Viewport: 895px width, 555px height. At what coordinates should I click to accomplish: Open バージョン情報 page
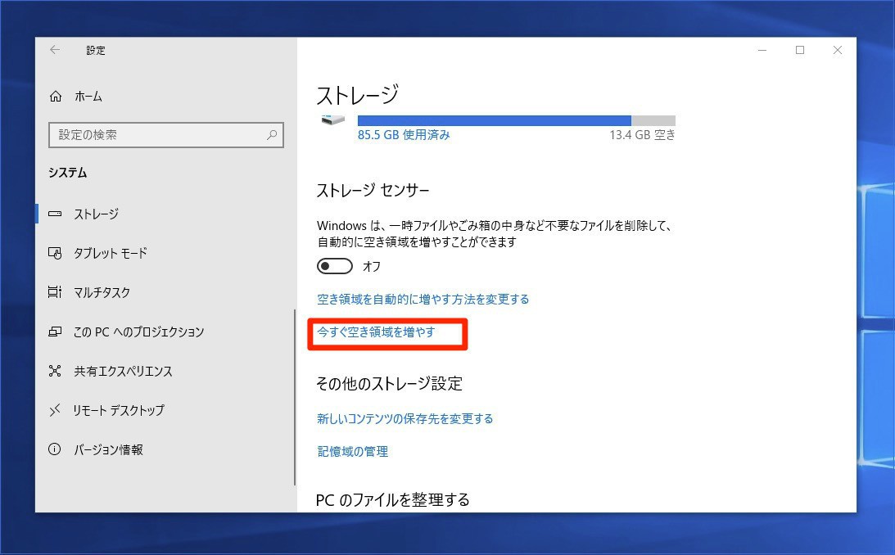coord(108,449)
